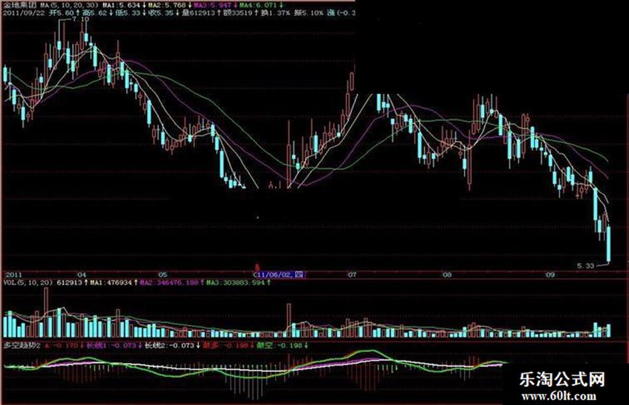Click the 金地集团 stock name label
Screen dimensions: 629x405
tap(20, 5)
